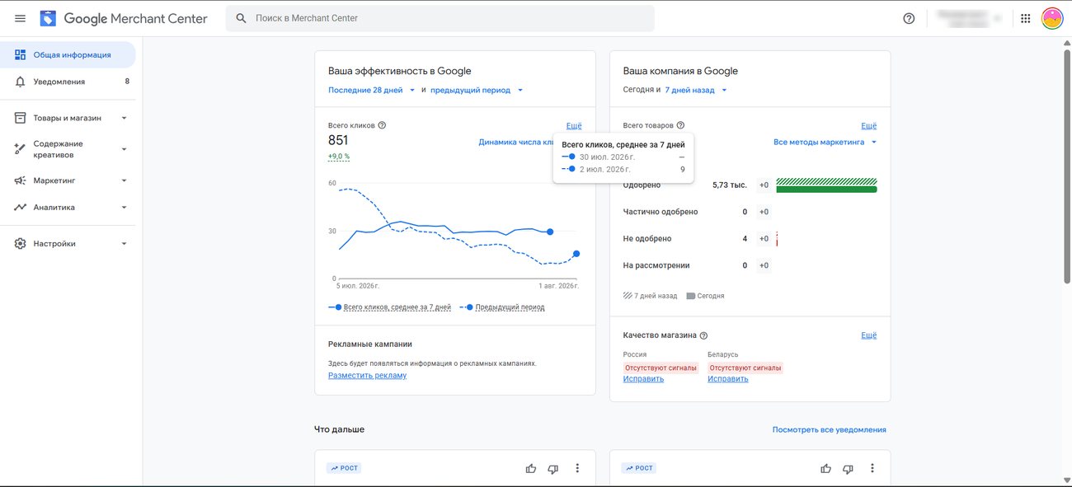Click the РОСТ badge on left card

click(x=345, y=468)
